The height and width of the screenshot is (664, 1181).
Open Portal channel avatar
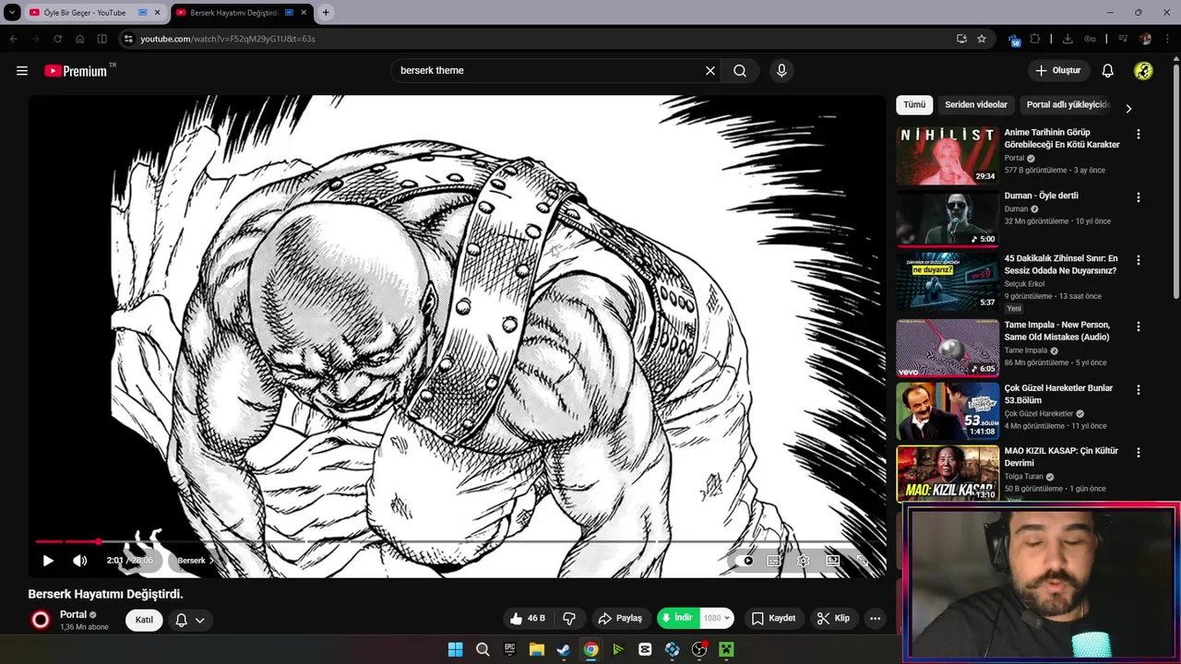tap(41, 620)
